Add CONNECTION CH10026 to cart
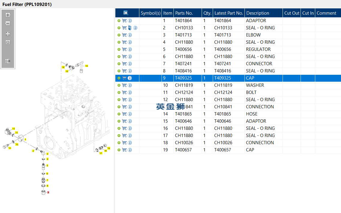341x213 pixels. click(124, 142)
